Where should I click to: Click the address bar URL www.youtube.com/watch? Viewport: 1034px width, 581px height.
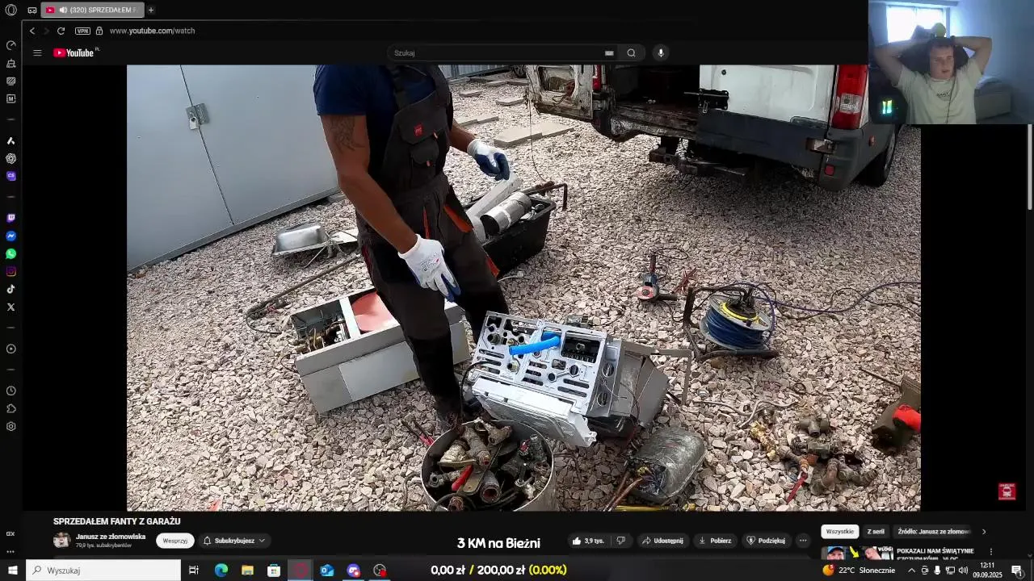tap(152, 31)
